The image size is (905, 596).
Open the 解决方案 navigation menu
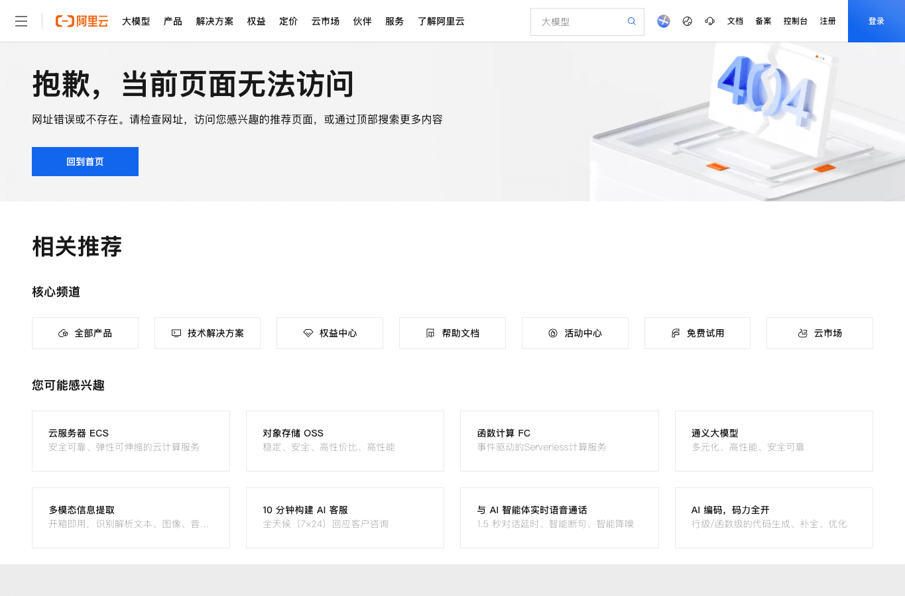click(215, 21)
